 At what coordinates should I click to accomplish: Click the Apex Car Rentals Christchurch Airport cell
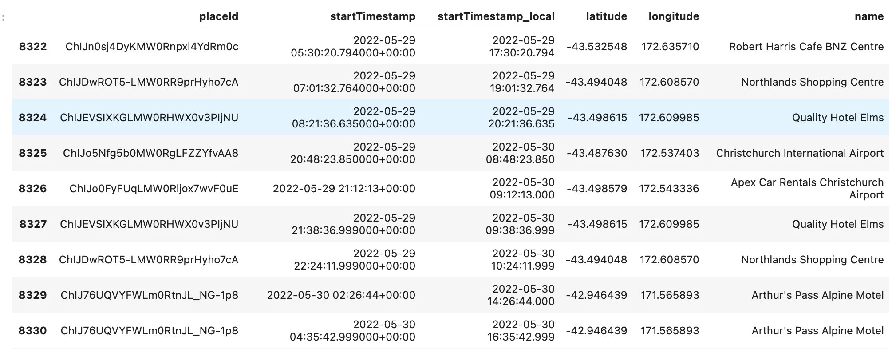tap(807, 189)
